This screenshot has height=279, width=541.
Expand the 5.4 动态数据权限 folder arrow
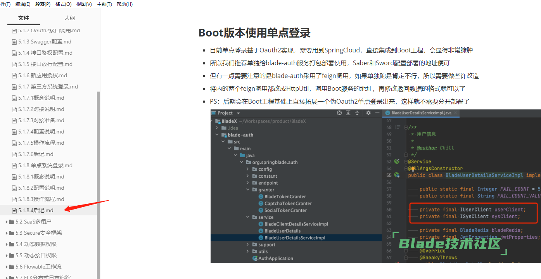[7, 244]
